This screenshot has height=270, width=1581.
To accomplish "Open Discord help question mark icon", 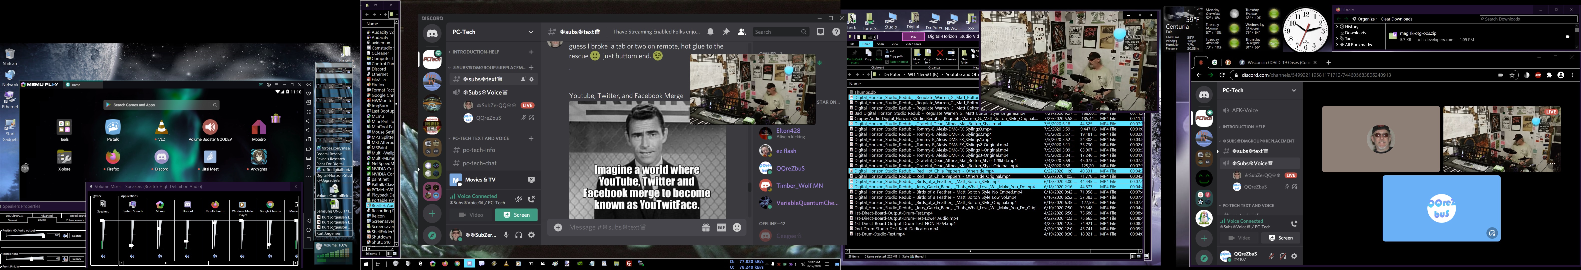I will (836, 32).
